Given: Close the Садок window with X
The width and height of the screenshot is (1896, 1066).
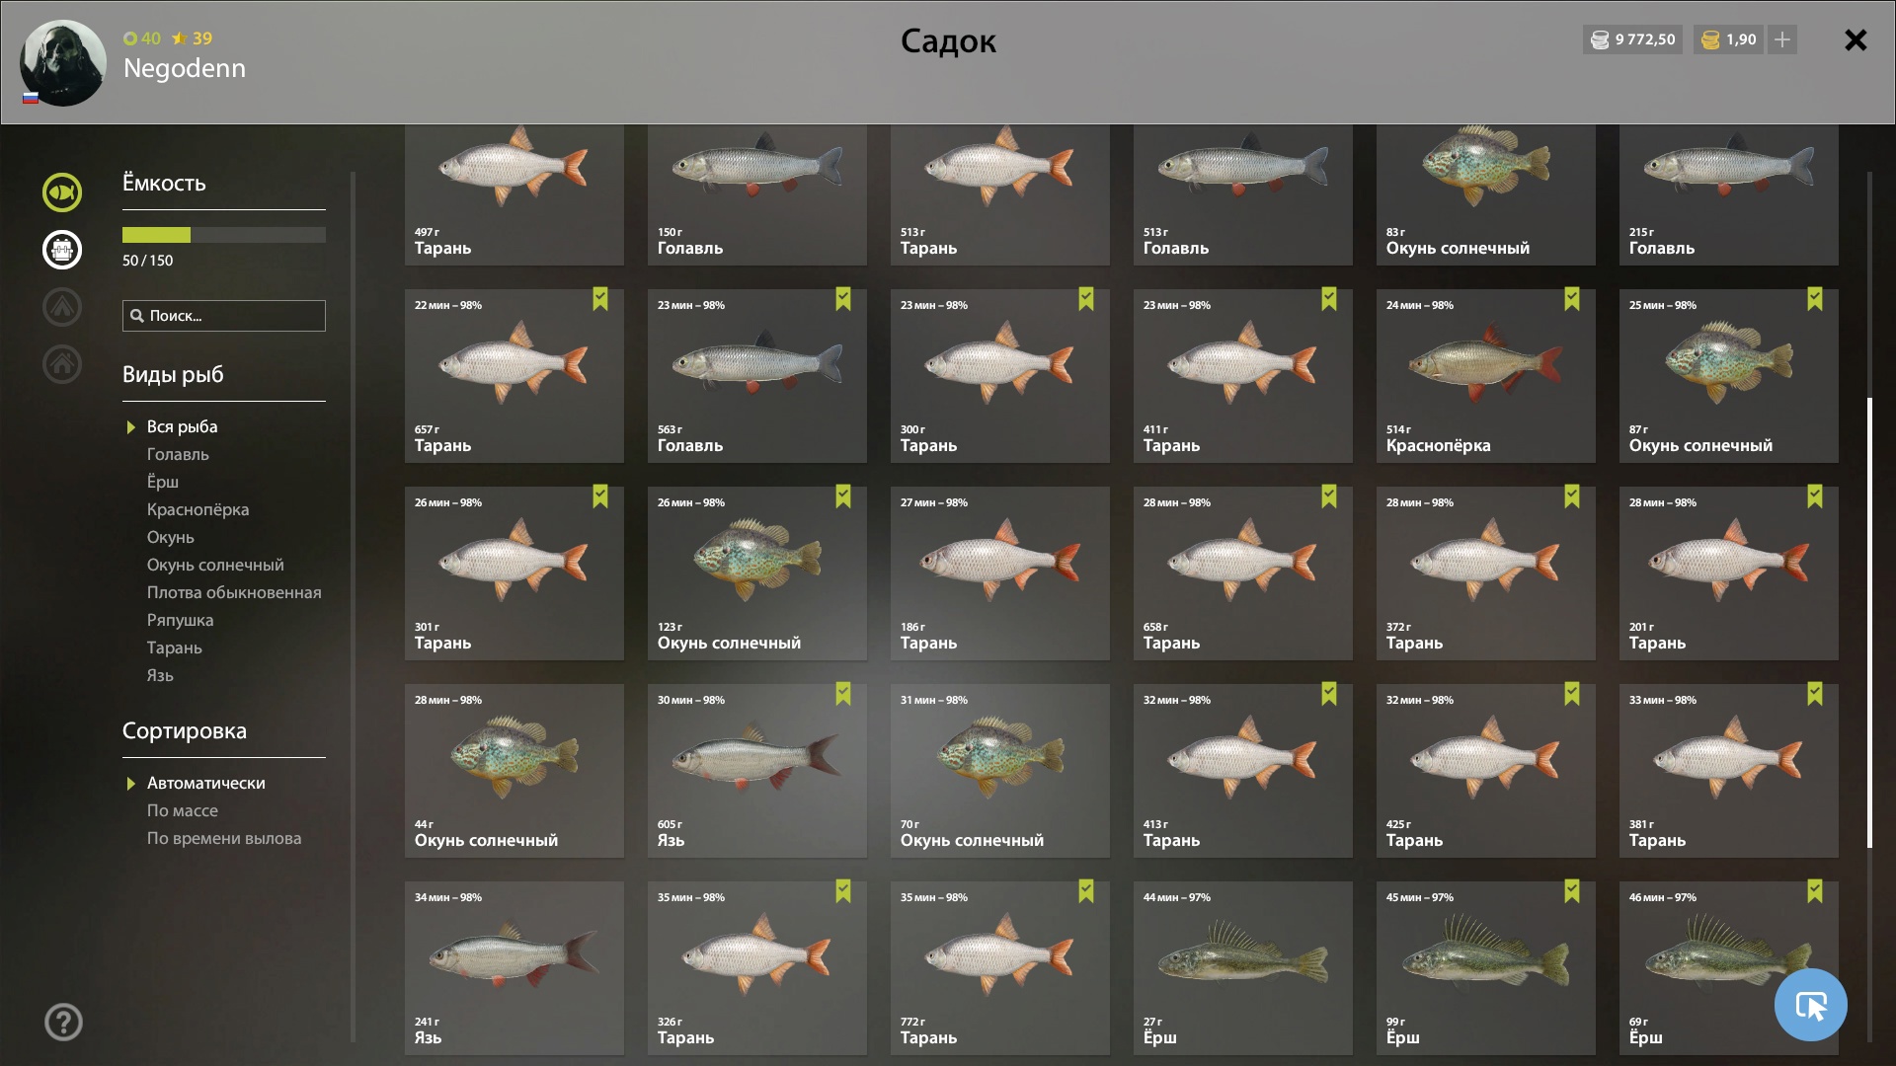Looking at the screenshot, I should pos(1856,39).
